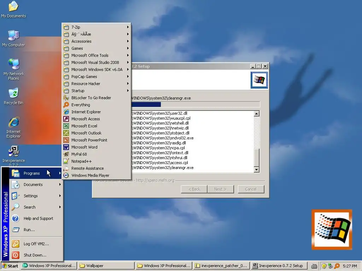Select the netshell.dll line in log
This screenshot has height=271, width=362.
pos(160,123)
